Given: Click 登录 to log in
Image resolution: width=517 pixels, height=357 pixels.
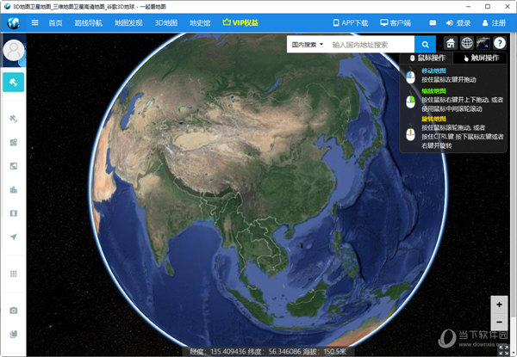Looking at the screenshot, I should coord(458,22).
